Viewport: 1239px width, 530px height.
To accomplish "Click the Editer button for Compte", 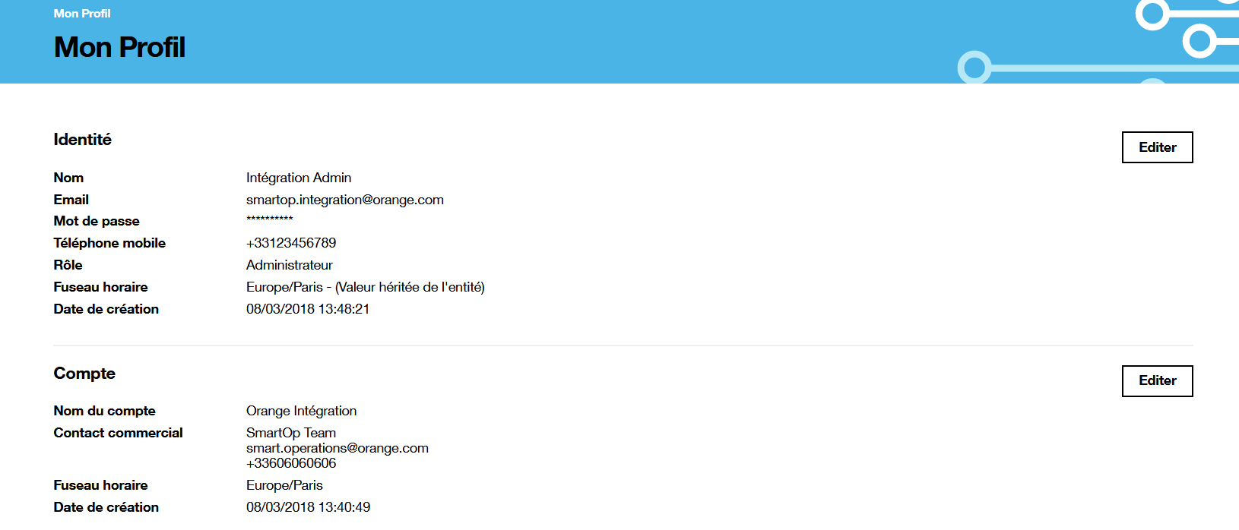I will [1157, 380].
